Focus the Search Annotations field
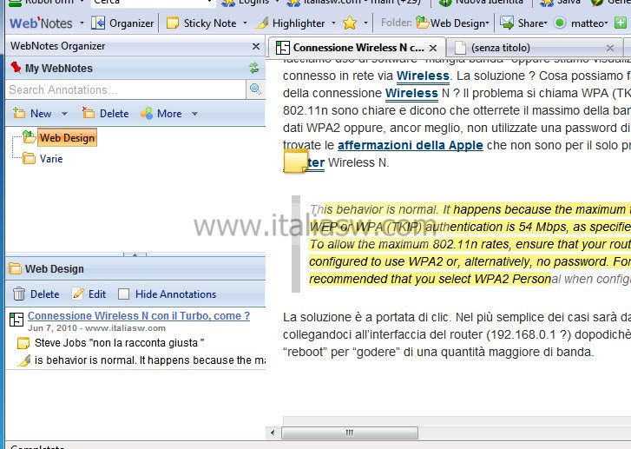Image resolution: width=631 pixels, height=449 pixels. pyautogui.click(x=126, y=89)
